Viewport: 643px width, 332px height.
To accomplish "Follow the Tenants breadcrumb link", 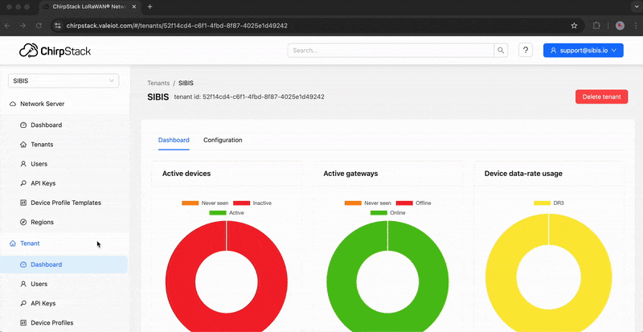I will [158, 83].
